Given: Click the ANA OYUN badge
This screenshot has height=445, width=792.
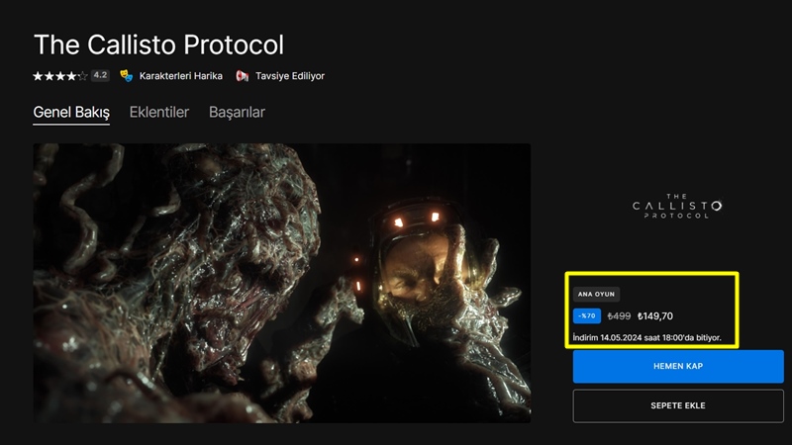Looking at the screenshot, I should coord(596,294).
